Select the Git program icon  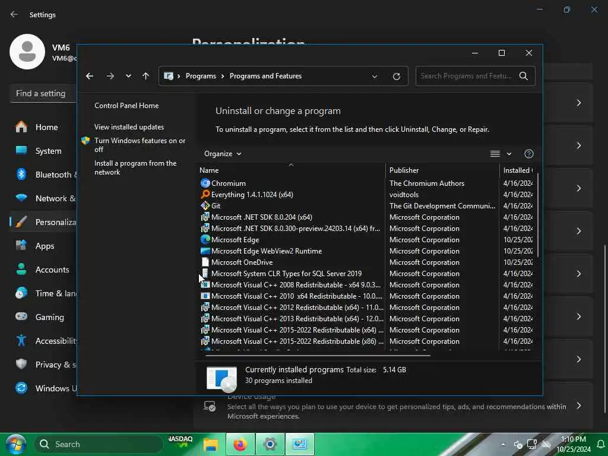point(205,205)
